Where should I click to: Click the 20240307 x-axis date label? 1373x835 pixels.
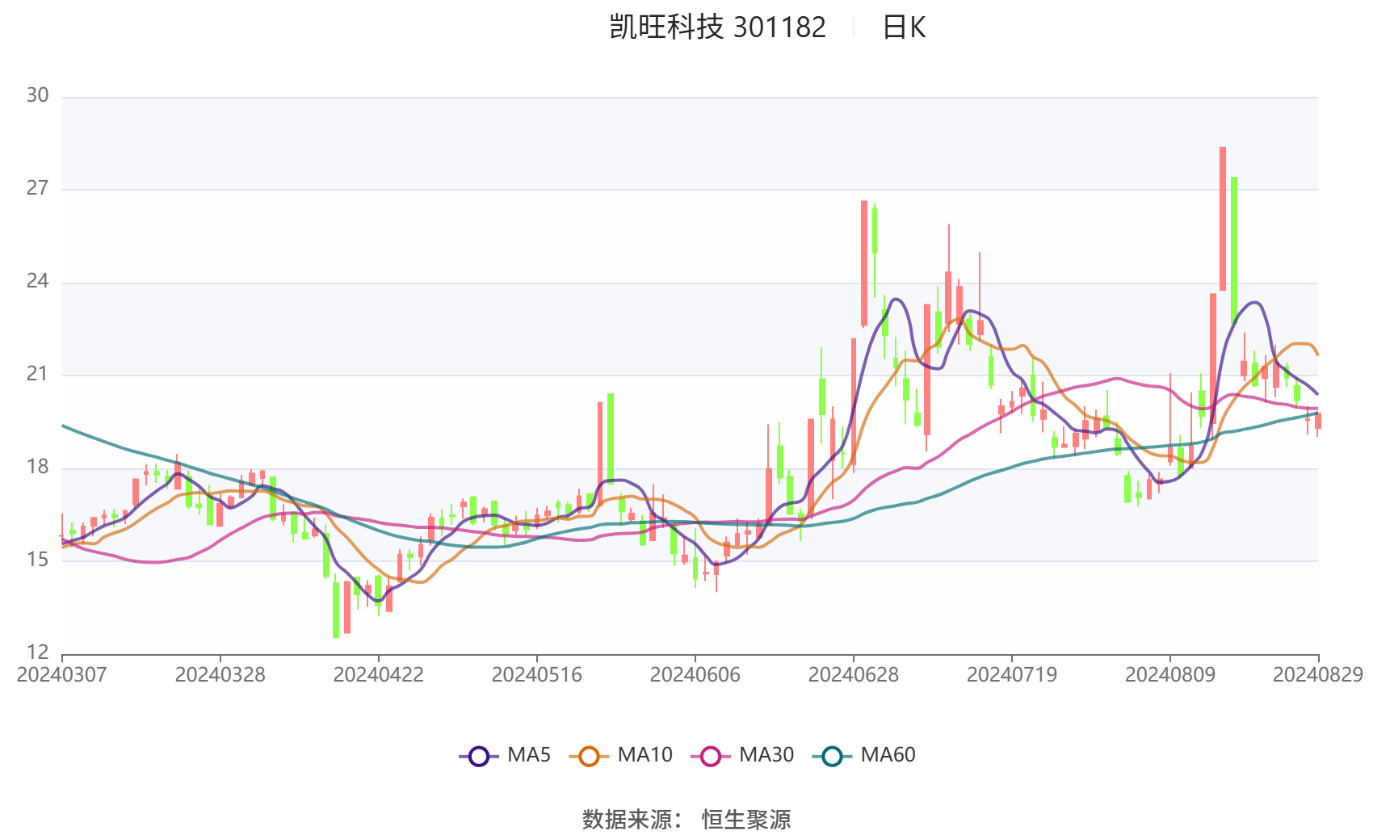point(61,675)
